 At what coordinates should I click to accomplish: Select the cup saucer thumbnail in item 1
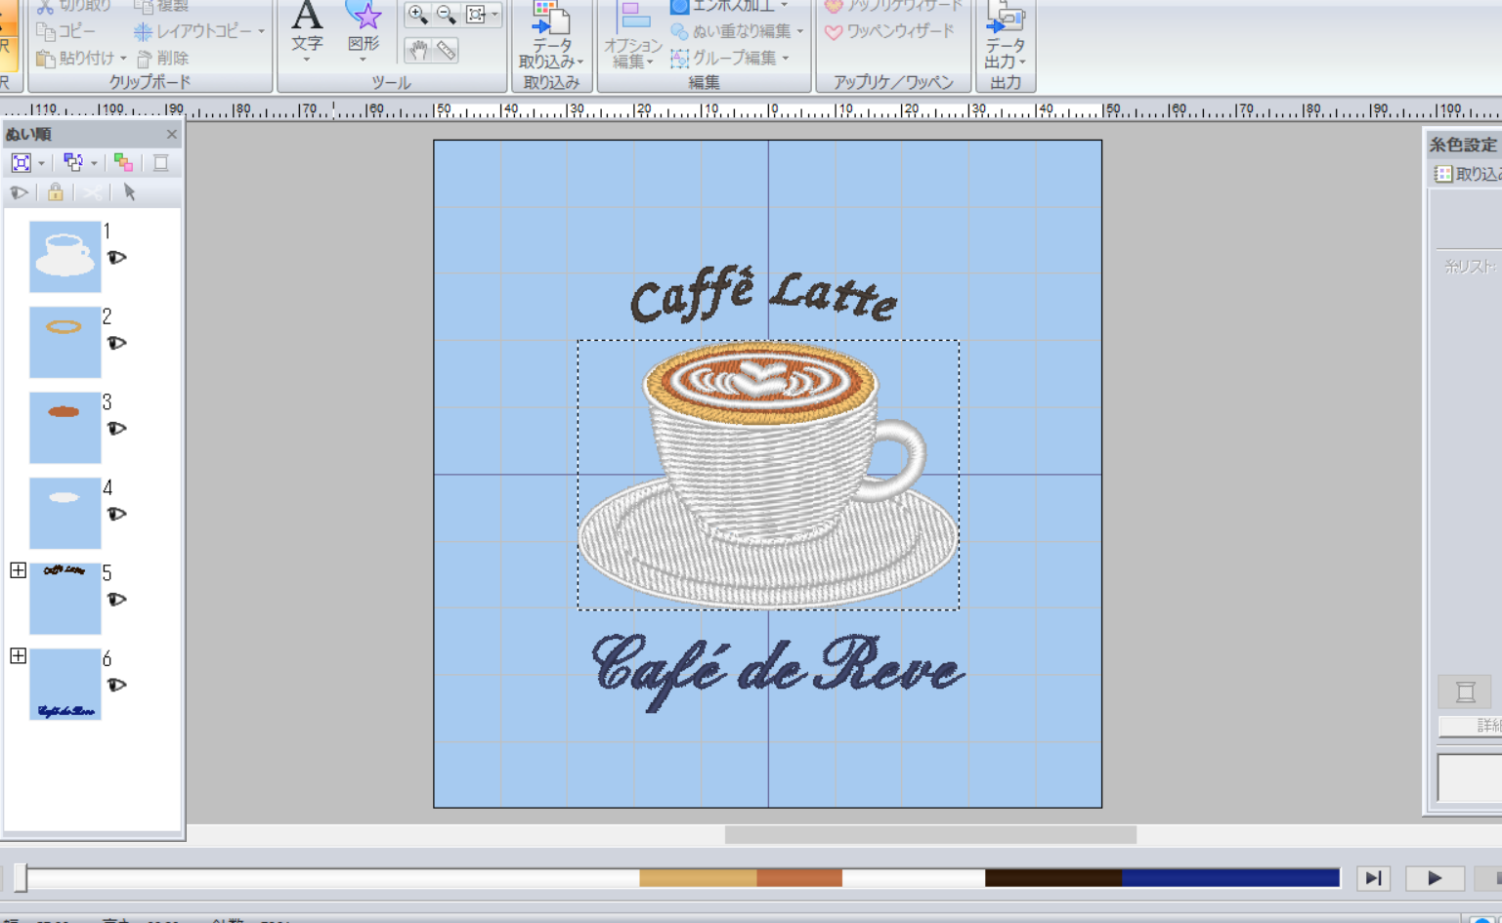64,257
